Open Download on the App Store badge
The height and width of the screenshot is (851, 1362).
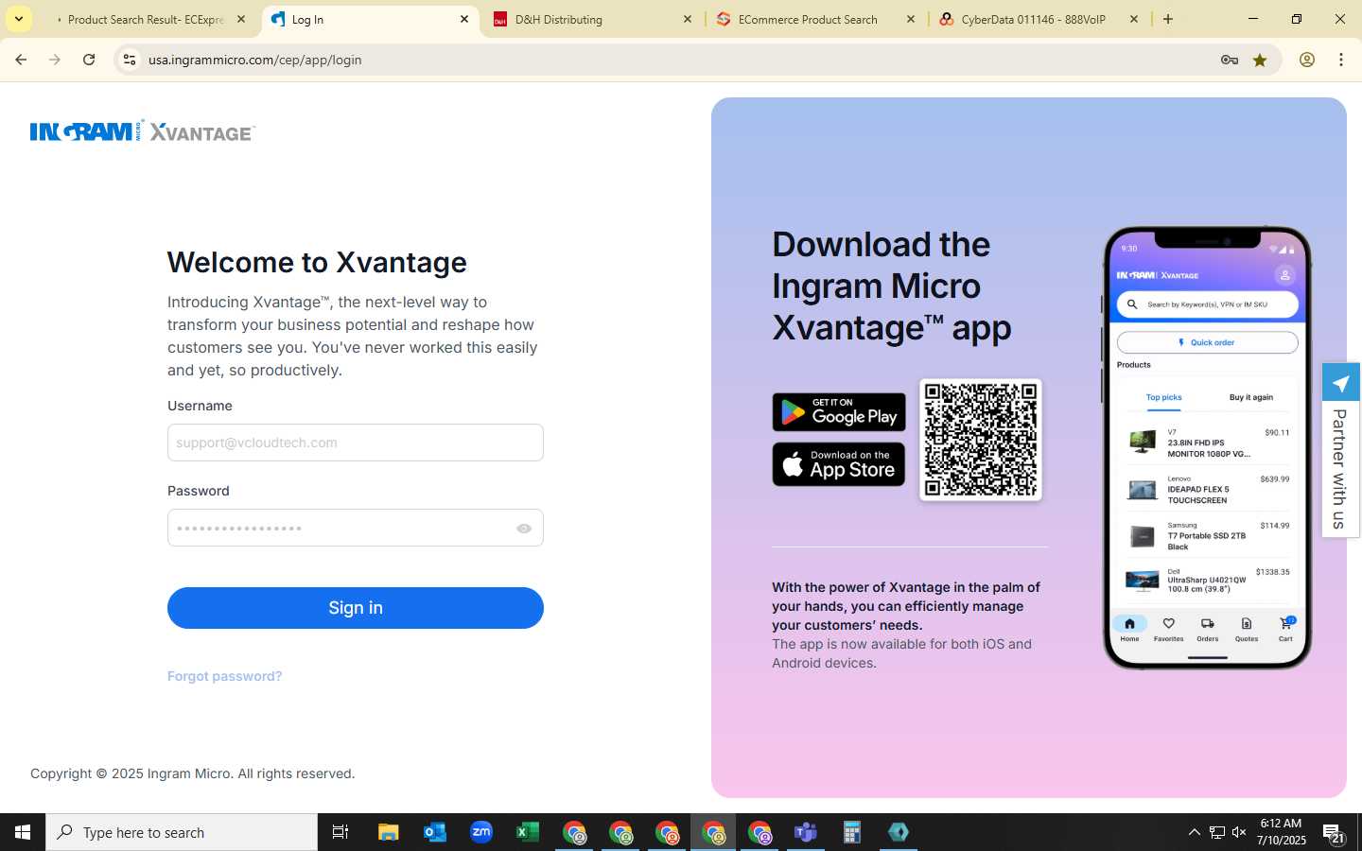839,465
